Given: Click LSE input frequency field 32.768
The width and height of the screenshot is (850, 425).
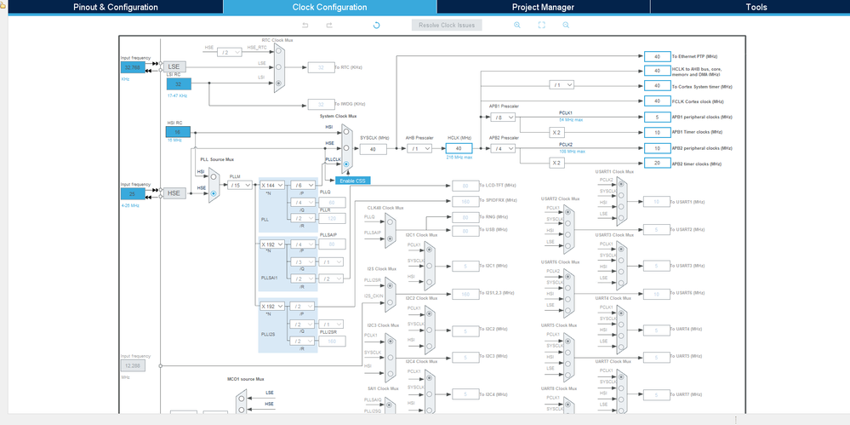Looking at the screenshot, I should click(133, 67).
